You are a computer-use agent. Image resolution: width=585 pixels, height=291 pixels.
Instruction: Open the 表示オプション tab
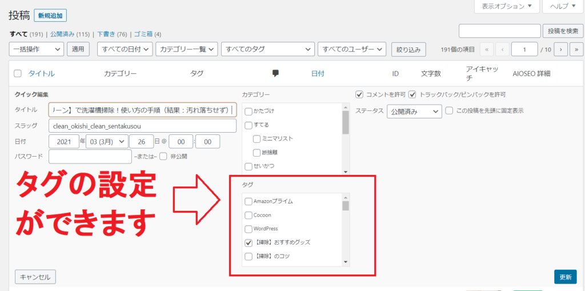pyautogui.click(x=507, y=7)
